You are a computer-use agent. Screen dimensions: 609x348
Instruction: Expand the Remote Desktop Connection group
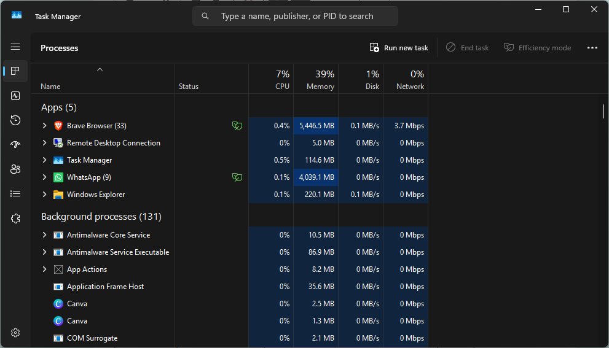coord(44,143)
